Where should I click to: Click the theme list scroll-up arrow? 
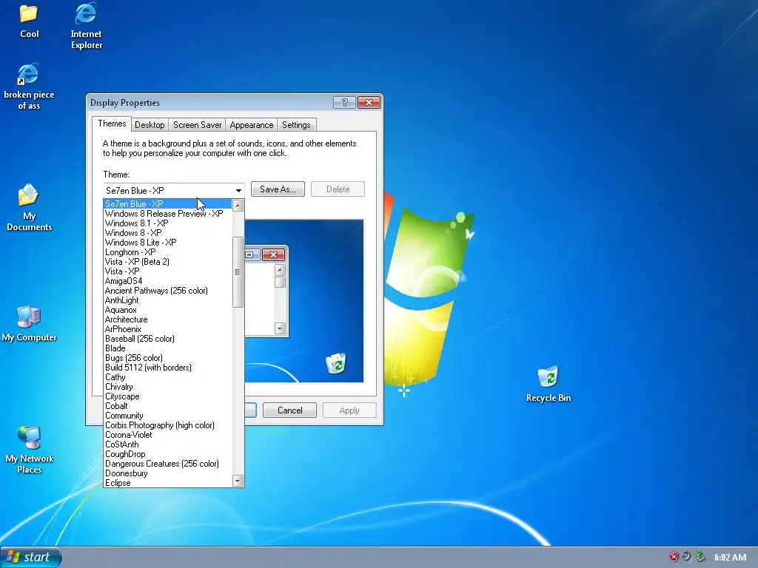tap(238, 206)
